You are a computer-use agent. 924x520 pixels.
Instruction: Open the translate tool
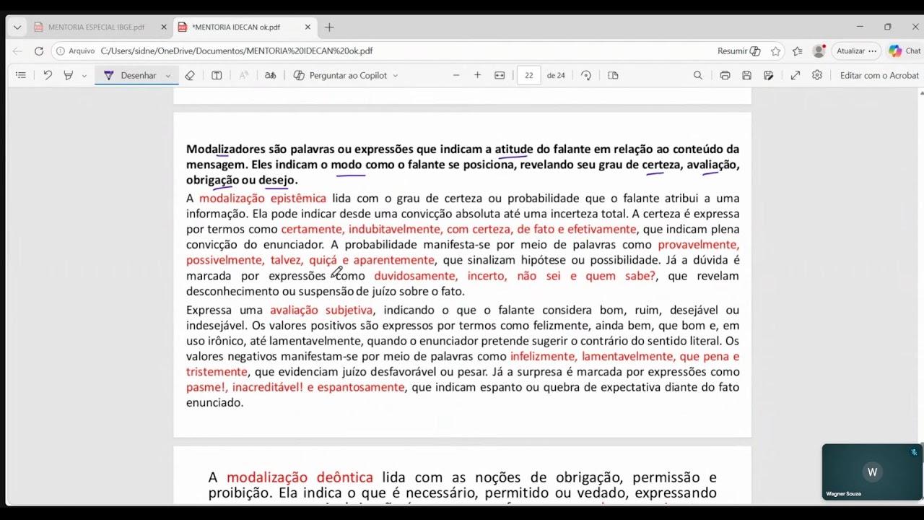(270, 75)
